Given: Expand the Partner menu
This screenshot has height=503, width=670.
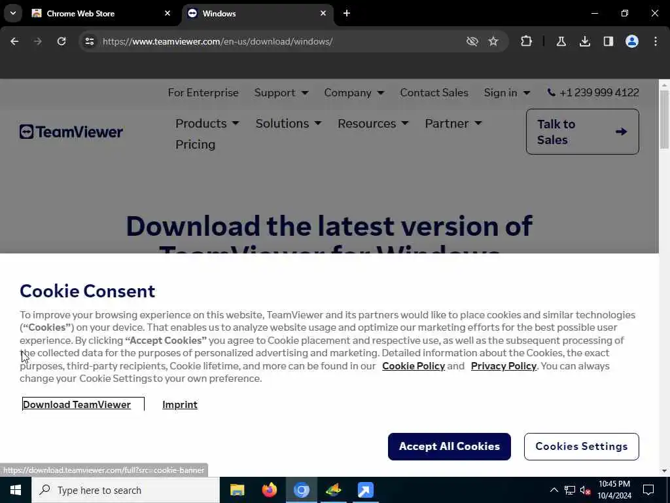Looking at the screenshot, I should click(x=453, y=123).
